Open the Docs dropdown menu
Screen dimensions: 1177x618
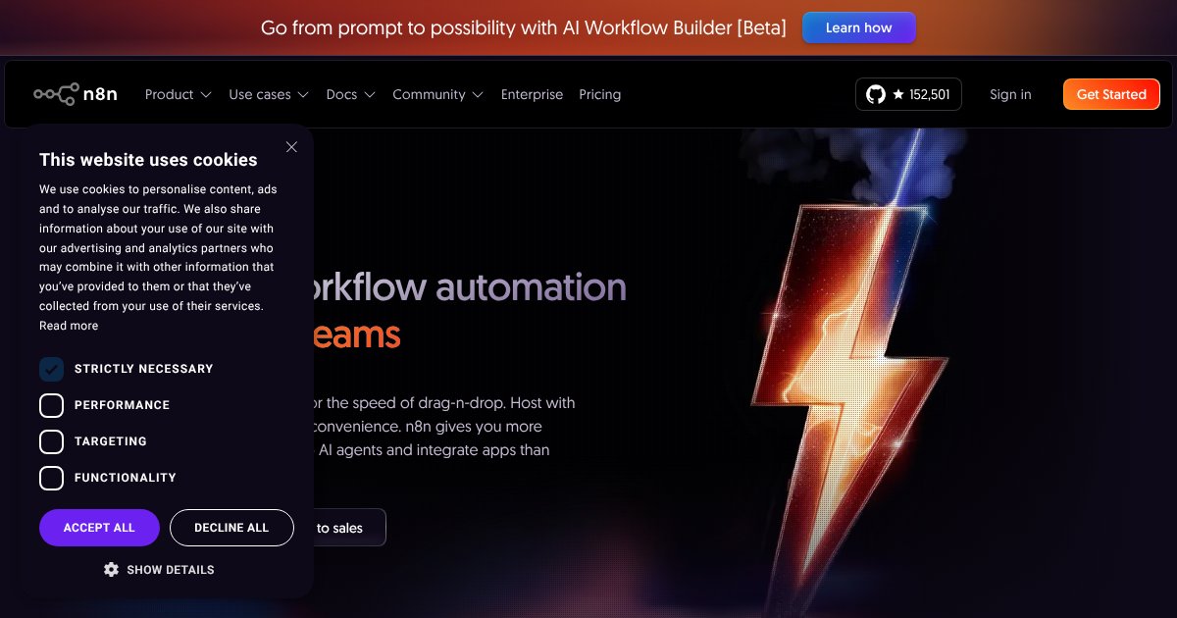[x=350, y=94]
